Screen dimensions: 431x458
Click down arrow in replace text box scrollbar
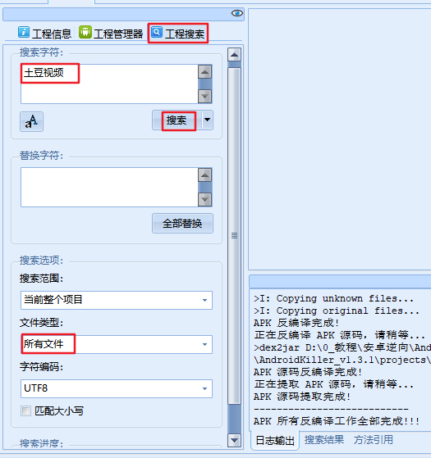204,200
